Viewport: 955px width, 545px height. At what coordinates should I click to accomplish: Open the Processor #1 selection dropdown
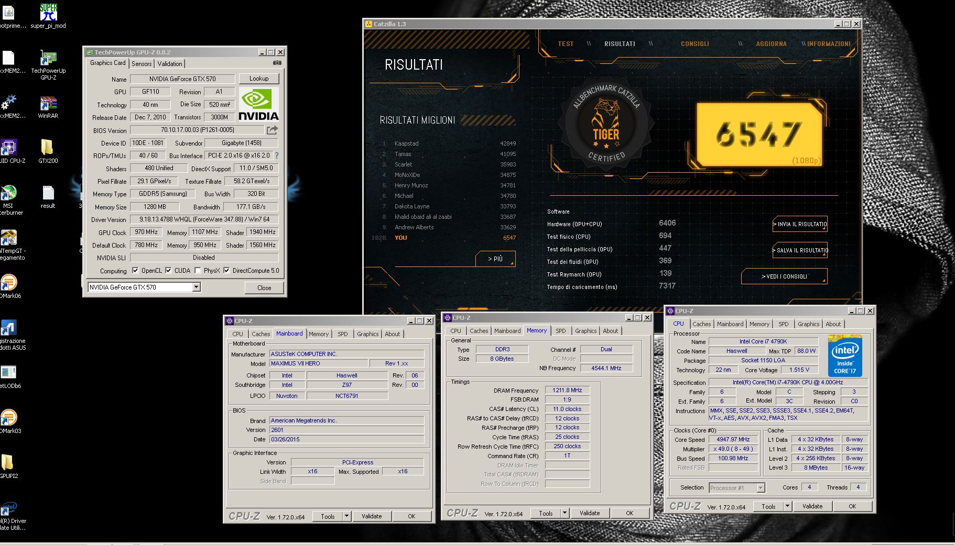[737, 488]
